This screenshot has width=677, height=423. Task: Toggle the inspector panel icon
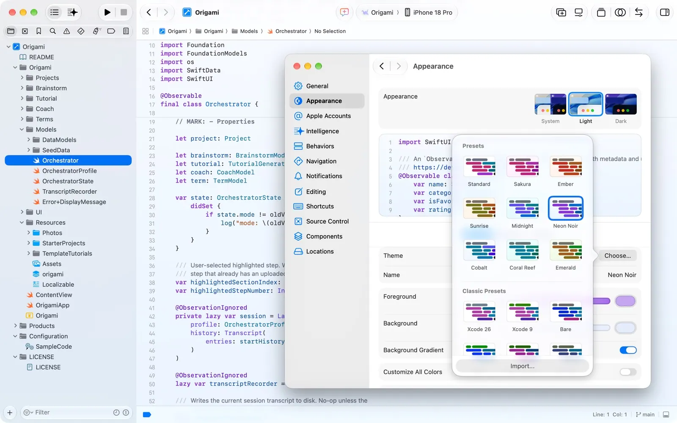pos(665,12)
